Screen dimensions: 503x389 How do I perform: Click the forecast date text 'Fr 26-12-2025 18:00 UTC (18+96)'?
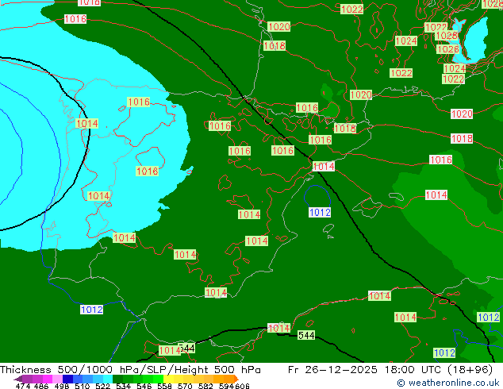[x=390, y=370]
